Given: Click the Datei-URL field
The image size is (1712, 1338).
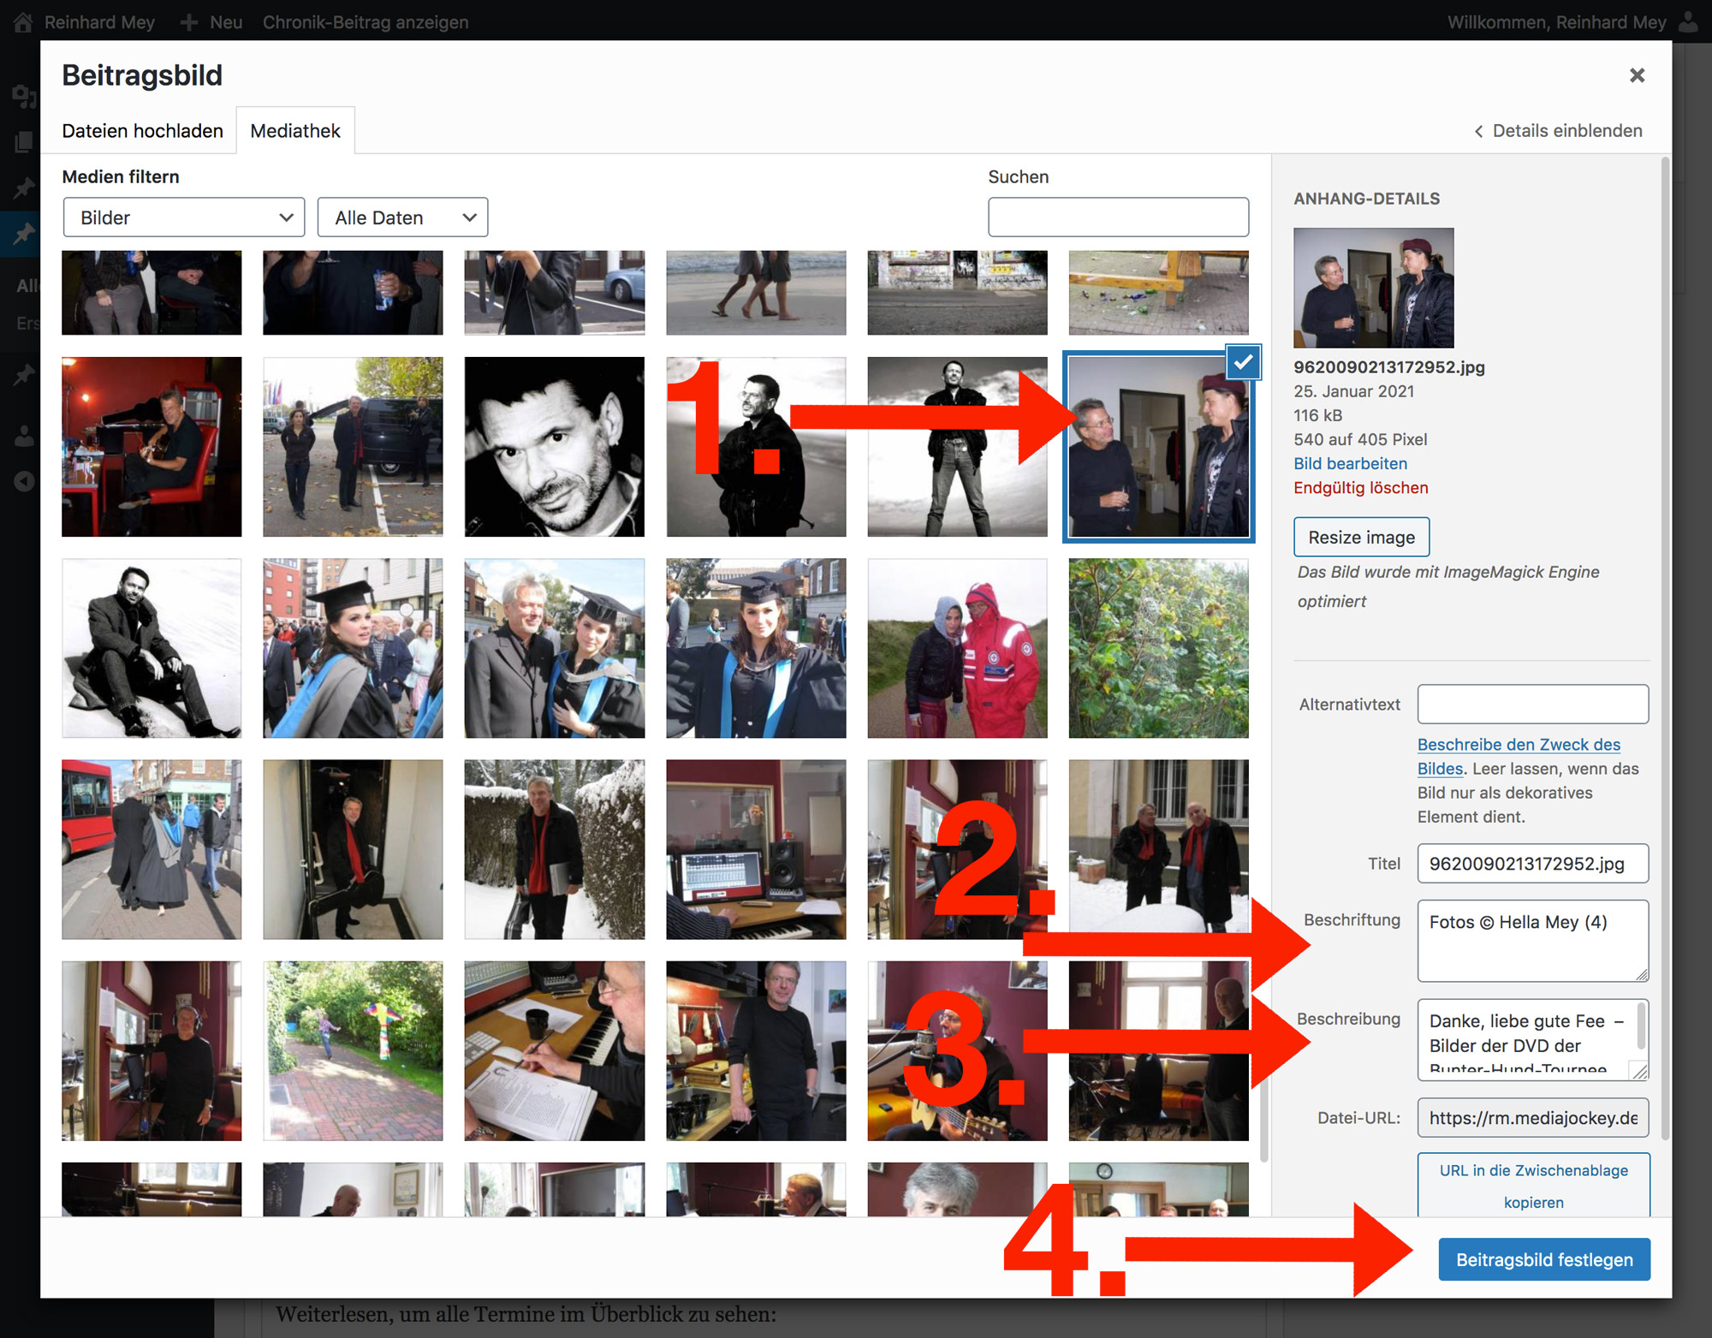Looking at the screenshot, I should tap(1532, 1117).
